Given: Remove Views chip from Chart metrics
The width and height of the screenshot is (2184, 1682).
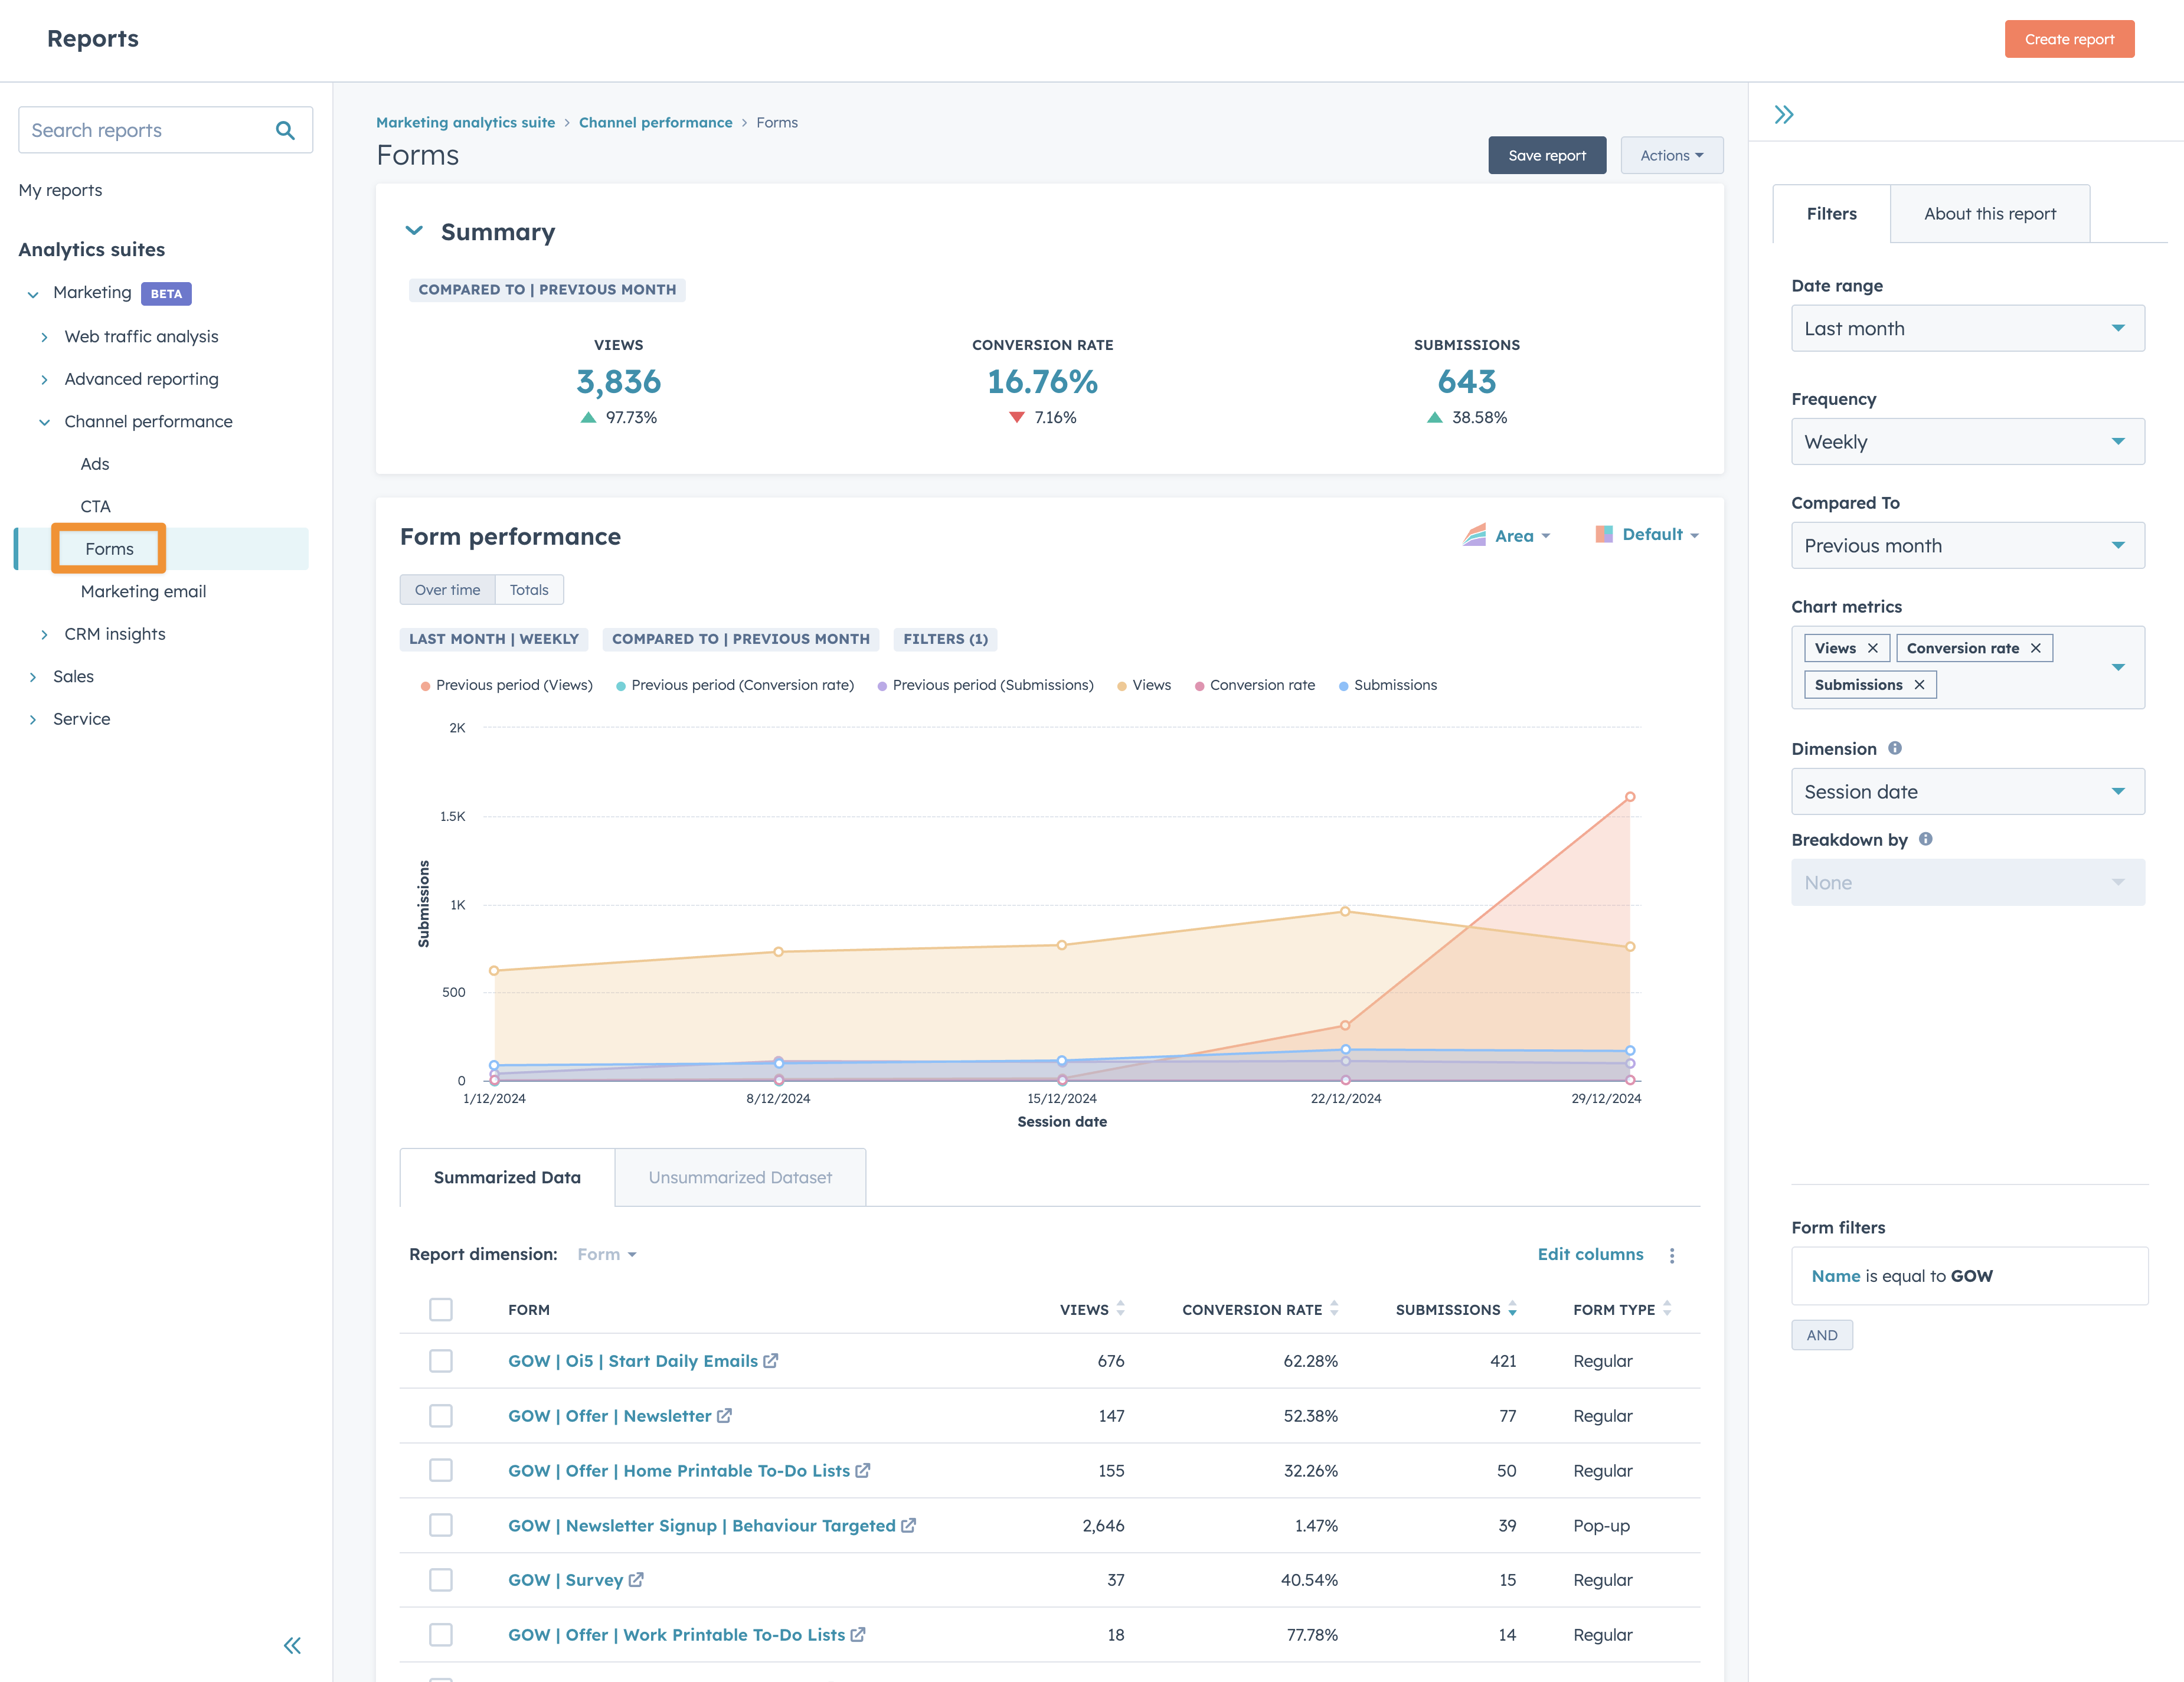Looking at the screenshot, I should click(1873, 648).
